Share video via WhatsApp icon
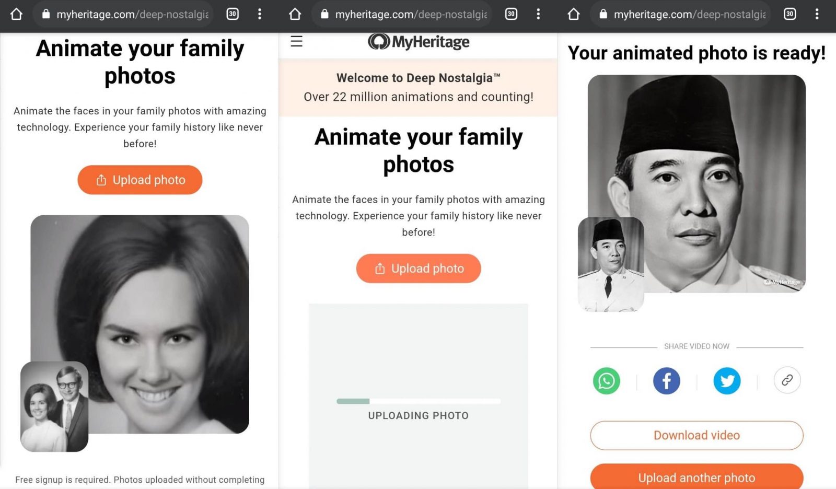Image resolution: width=836 pixels, height=489 pixels. (606, 381)
